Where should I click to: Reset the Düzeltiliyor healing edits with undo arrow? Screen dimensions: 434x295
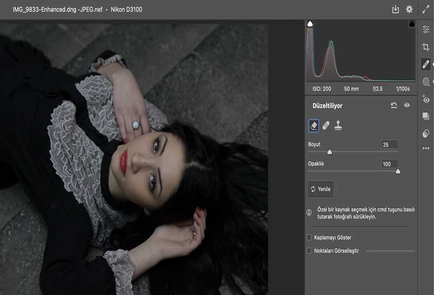click(x=394, y=106)
